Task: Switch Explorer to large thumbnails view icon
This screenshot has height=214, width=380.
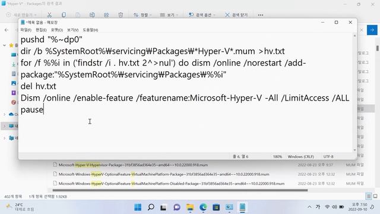Action: tap(375, 196)
